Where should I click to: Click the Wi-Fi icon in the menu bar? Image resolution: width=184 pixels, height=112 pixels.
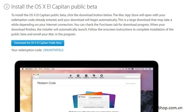(126, 69)
